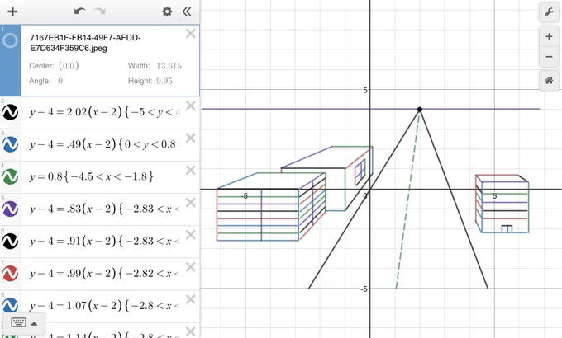Delete the y−4=.99(x−2) expression

tap(191, 267)
